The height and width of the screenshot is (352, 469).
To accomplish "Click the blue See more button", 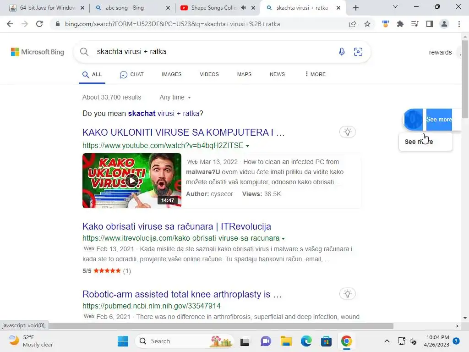I will click(439, 120).
